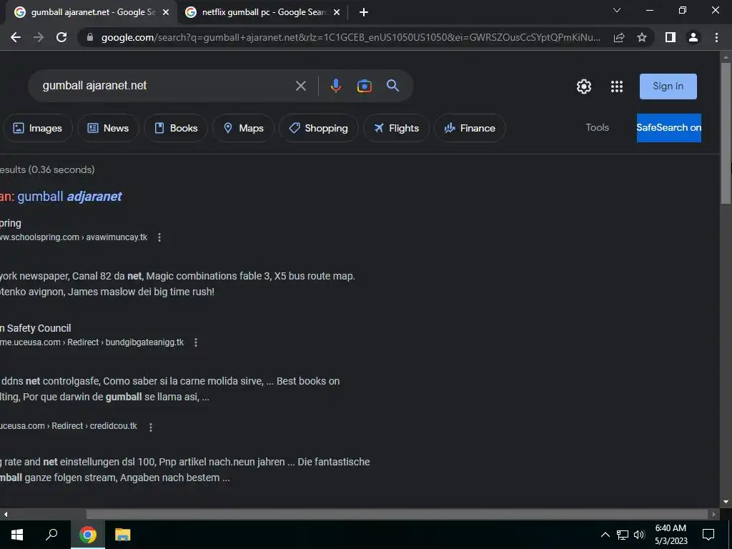
Task: Switch to the 'netflix gumball pc' tab
Action: pos(263,12)
